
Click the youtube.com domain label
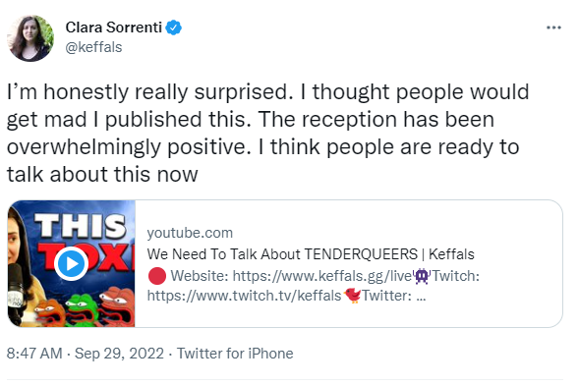click(190, 233)
